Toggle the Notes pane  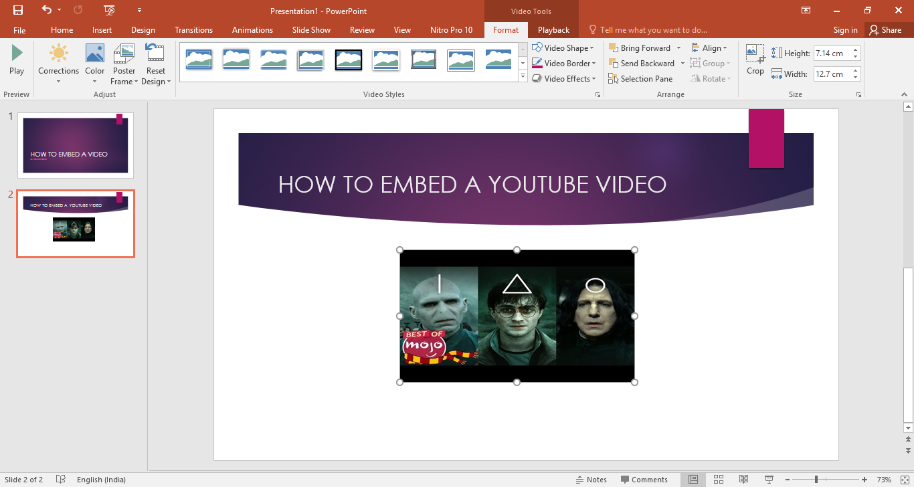(591, 480)
